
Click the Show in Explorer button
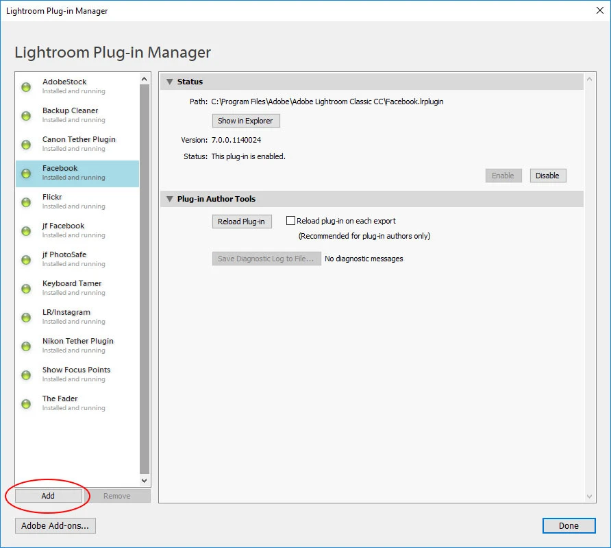pos(245,121)
